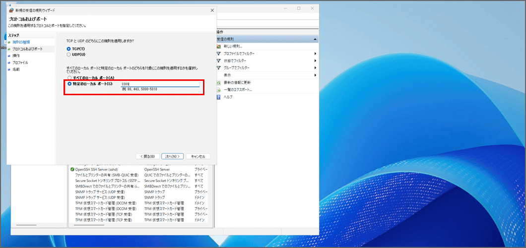
Task: Click the green check icon of OpenSSH SSH Server
Action: pos(72,170)
